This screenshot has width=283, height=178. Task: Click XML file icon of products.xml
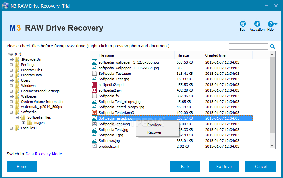point(94,146)
